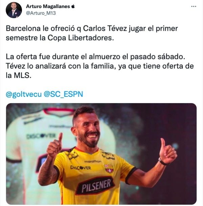Click the display name Arturo Magallanes

tap(48, 6)
